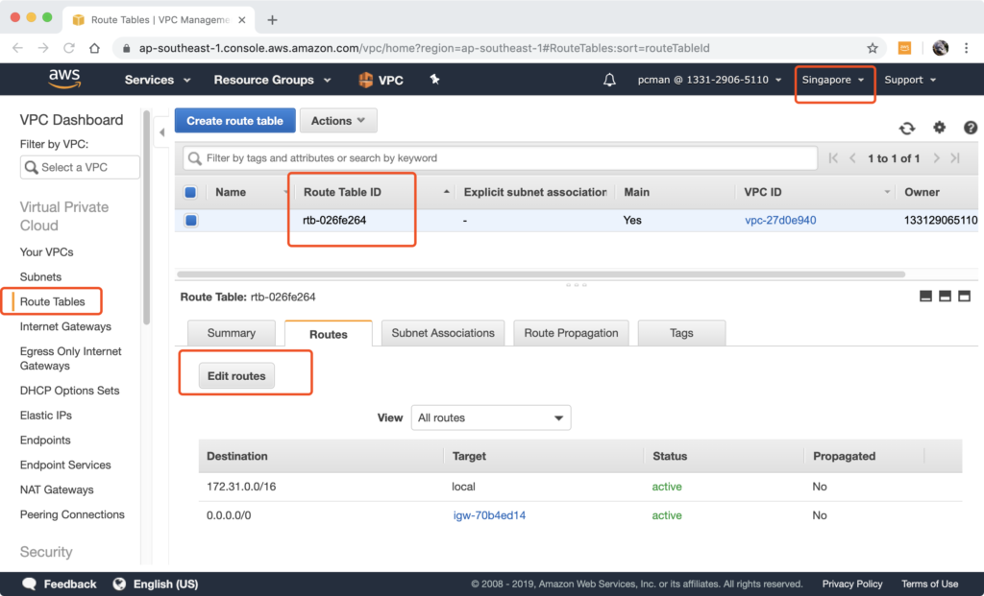Close the Route Tables browser tab
This screenshot has height=596, width=984.
tap(241, 20)
